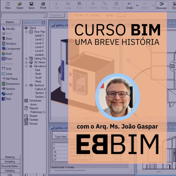This screenshot has width=176, height=176.
Task: Select the Crossing pick box radio
Action: coord(87,15)
